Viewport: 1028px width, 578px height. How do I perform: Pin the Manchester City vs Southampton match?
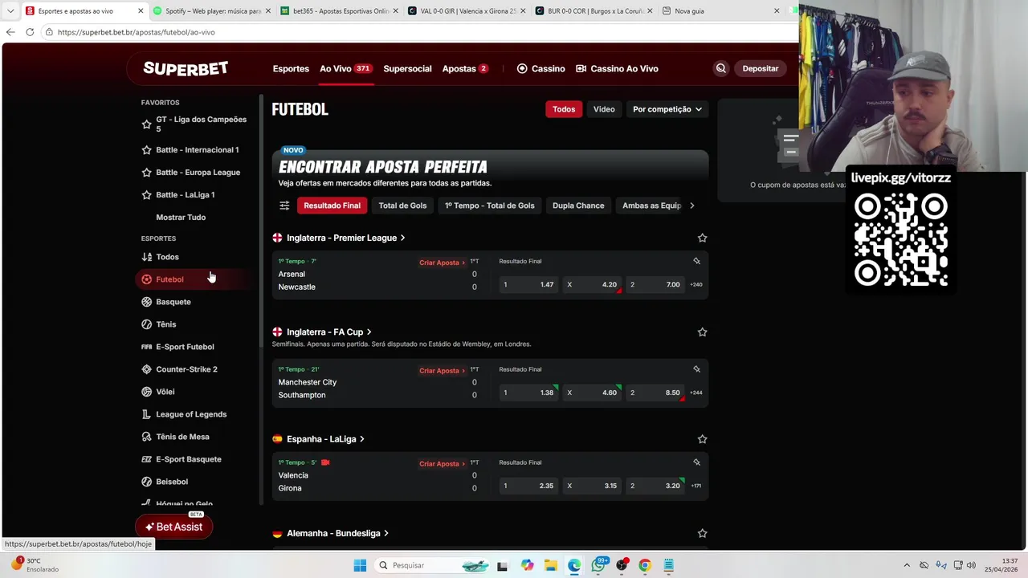[696, 369]
